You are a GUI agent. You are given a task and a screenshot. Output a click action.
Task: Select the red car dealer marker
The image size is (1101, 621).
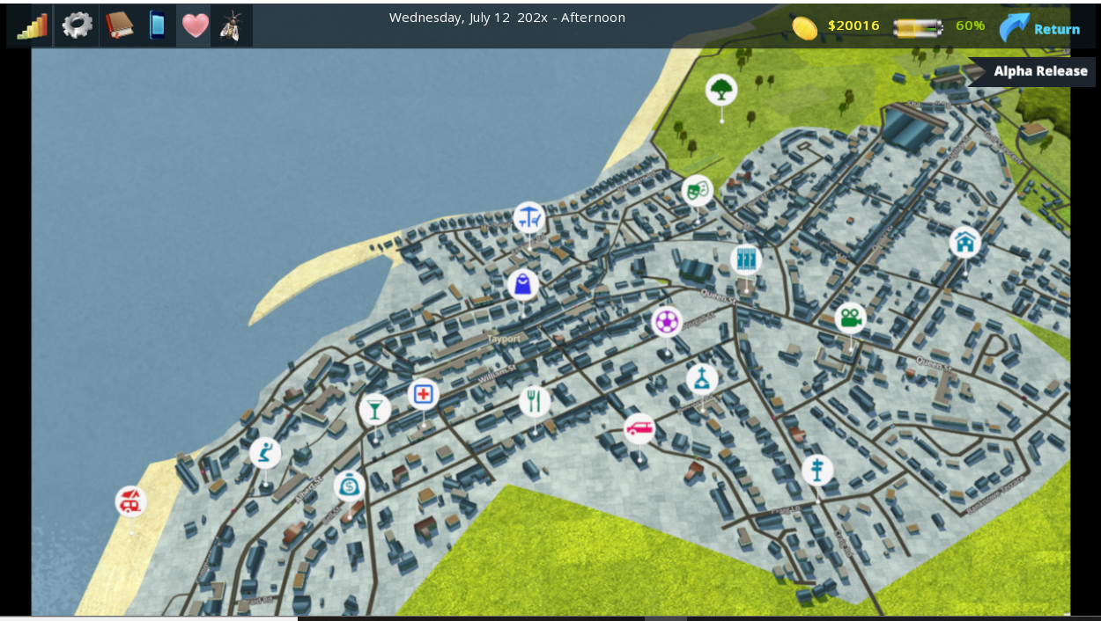coord(639,429)
